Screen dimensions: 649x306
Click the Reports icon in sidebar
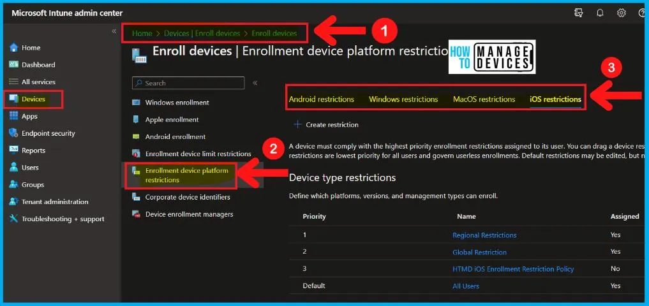coord(14,150)
